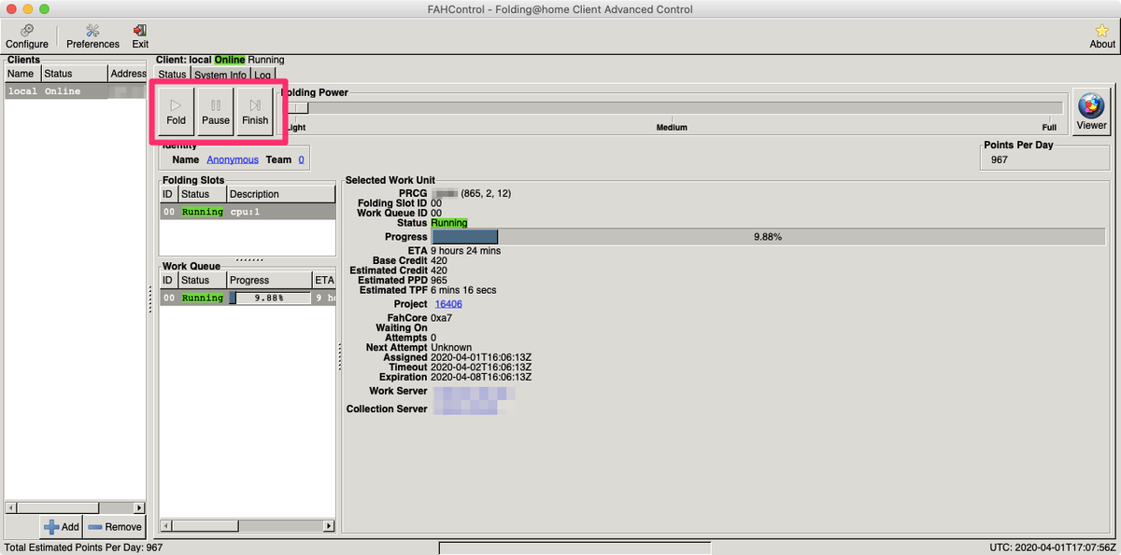Click the Full label on Folding Power
Image resolution: width=1121 pixels, height=555 pixels.
tap(1049, 127)
